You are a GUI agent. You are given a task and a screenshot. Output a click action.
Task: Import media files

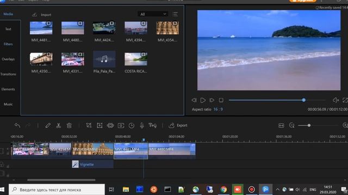(x=42, y=15)
